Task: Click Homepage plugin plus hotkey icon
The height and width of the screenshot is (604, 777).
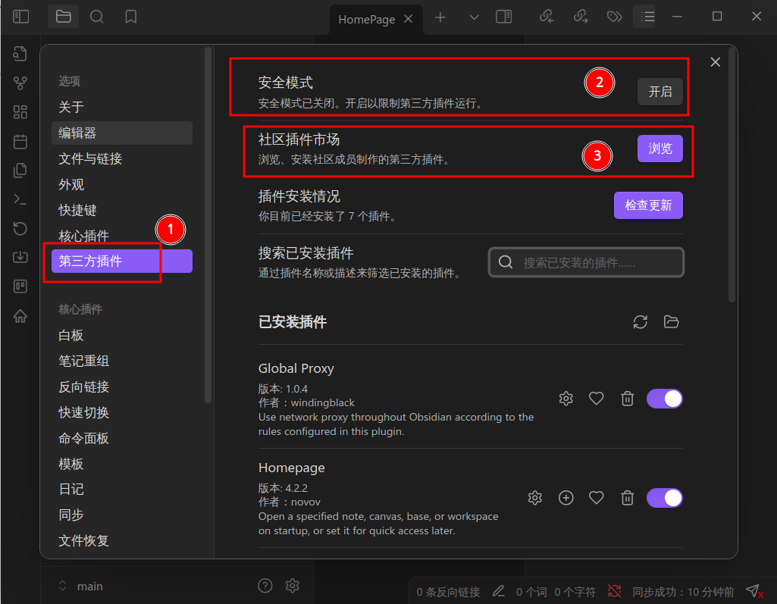Action: tap(566, 497)
